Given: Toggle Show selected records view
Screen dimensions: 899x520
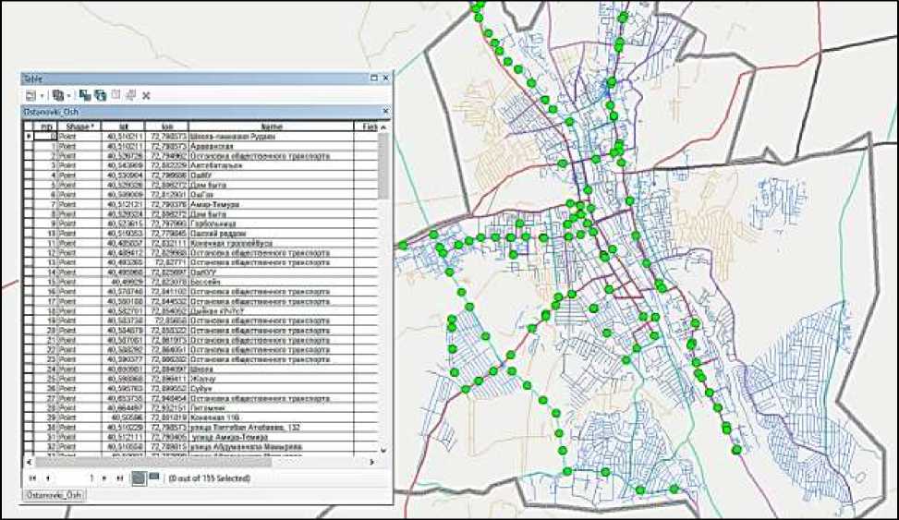Looking at the screenshot, I should [x=152, y=478].
